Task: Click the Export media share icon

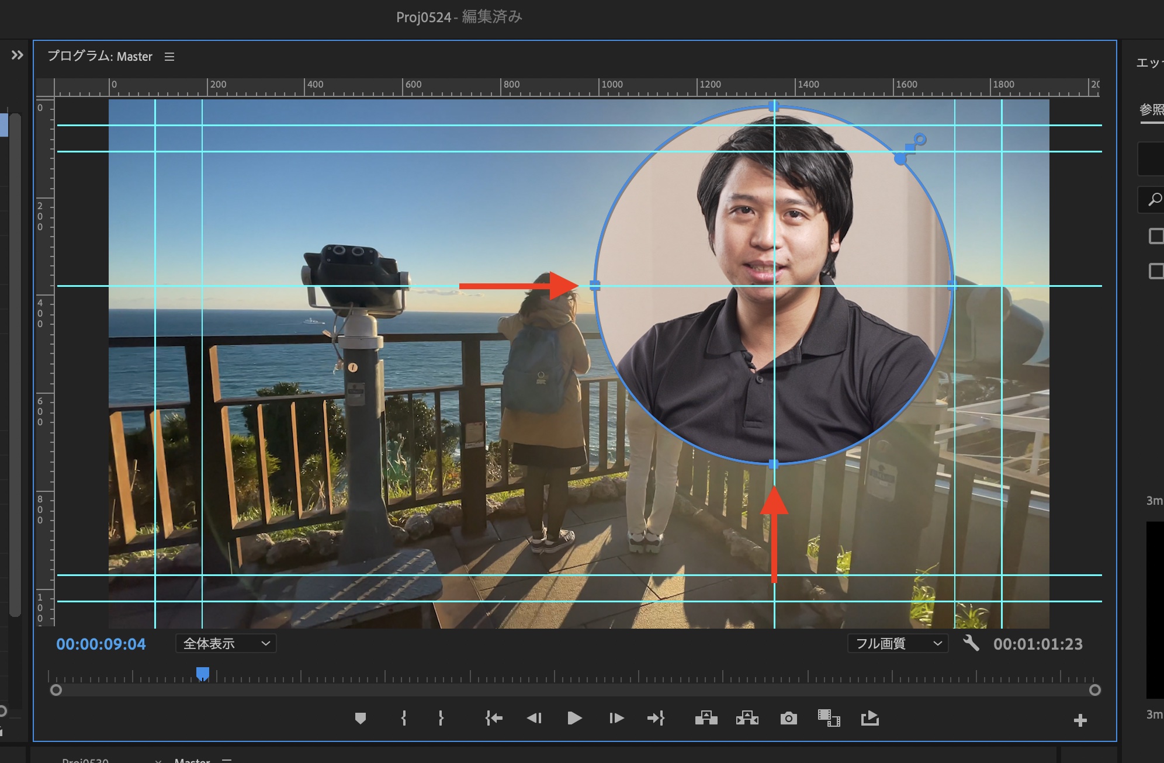Action: point(869,718)
